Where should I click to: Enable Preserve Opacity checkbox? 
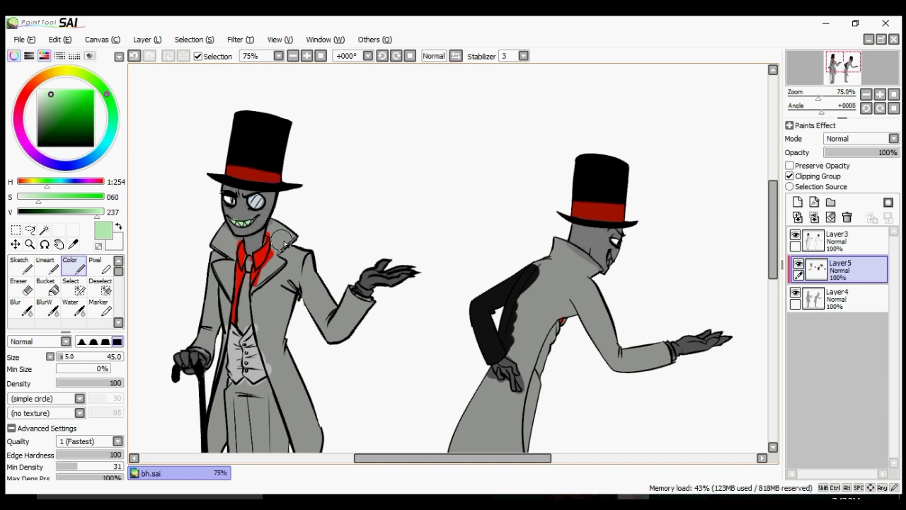[x=789, y=166]
